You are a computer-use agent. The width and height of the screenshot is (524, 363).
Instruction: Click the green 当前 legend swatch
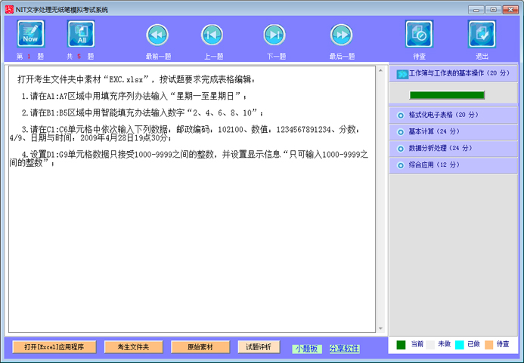[401, 345]
